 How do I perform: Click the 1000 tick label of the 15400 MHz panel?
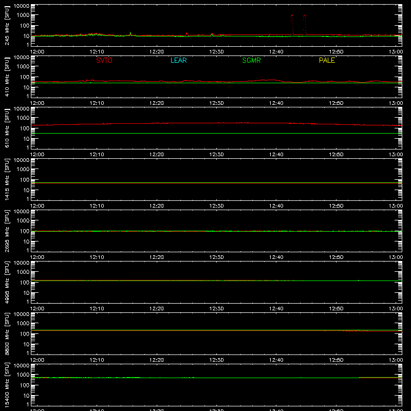point(23,375)
